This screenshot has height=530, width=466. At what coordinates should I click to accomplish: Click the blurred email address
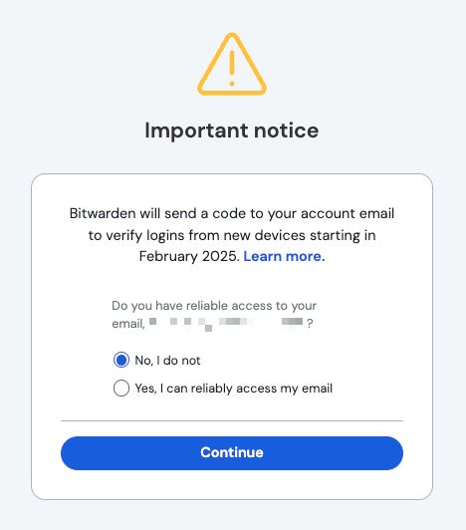tap(226, 324)
